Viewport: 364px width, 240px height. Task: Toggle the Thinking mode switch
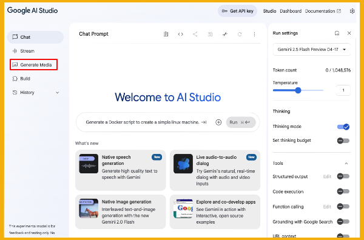pyautogui.click(x=343, y=127)
